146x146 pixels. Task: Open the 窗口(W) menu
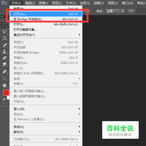pos(128,3)
